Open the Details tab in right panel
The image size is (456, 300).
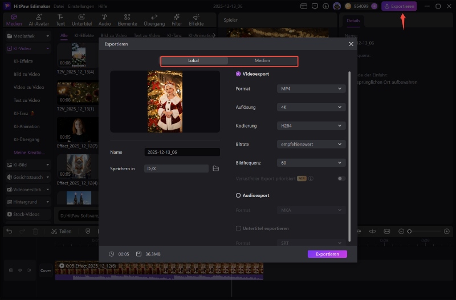(353, 20)
